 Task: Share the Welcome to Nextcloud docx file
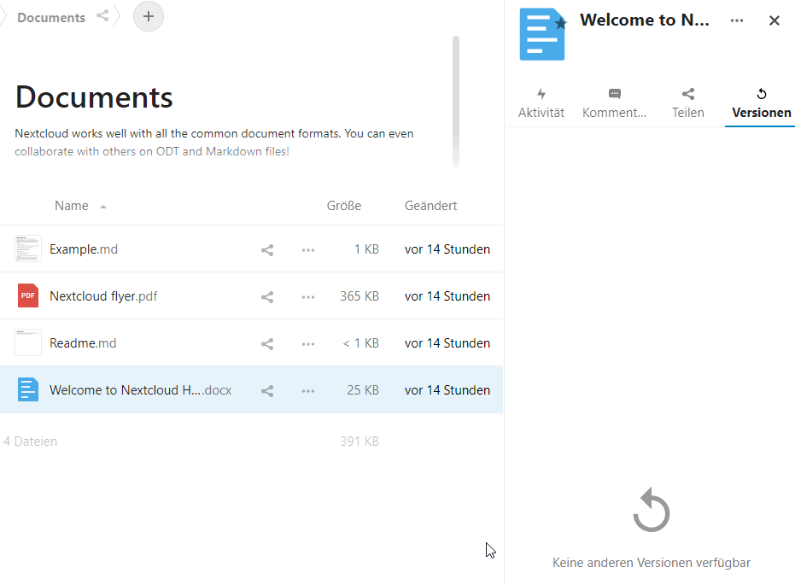(267, 390)
